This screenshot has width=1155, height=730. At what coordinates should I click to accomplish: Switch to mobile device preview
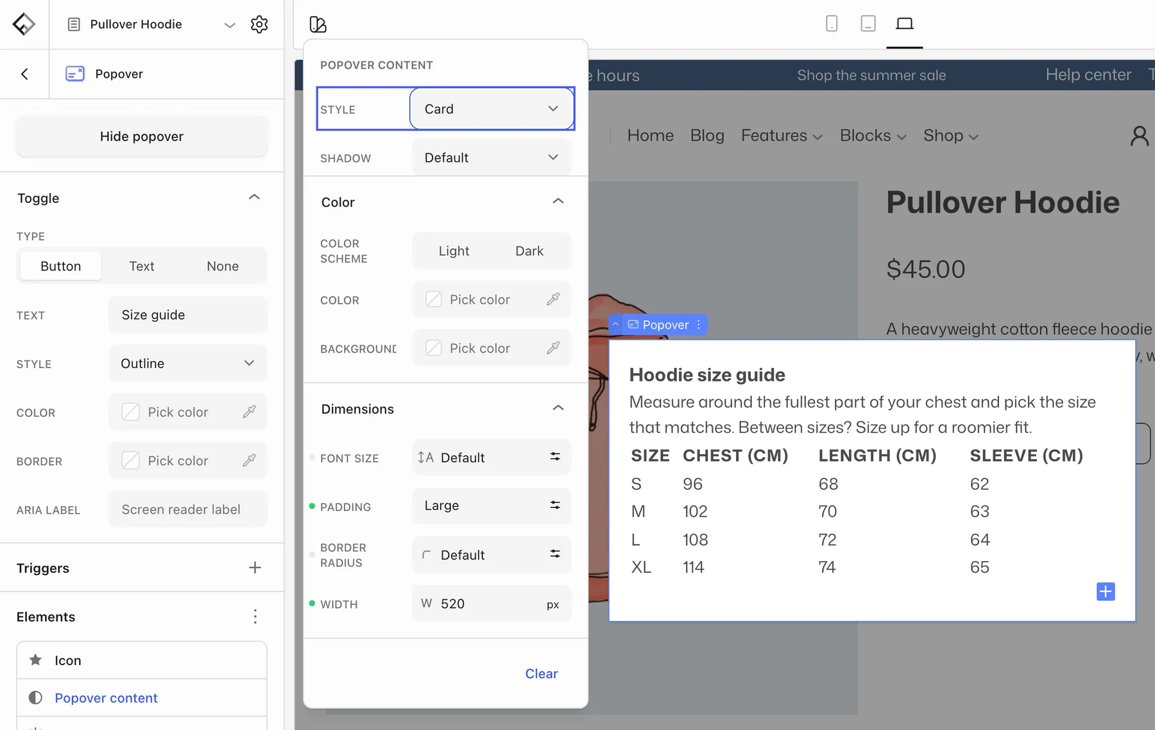coord(832,24)
